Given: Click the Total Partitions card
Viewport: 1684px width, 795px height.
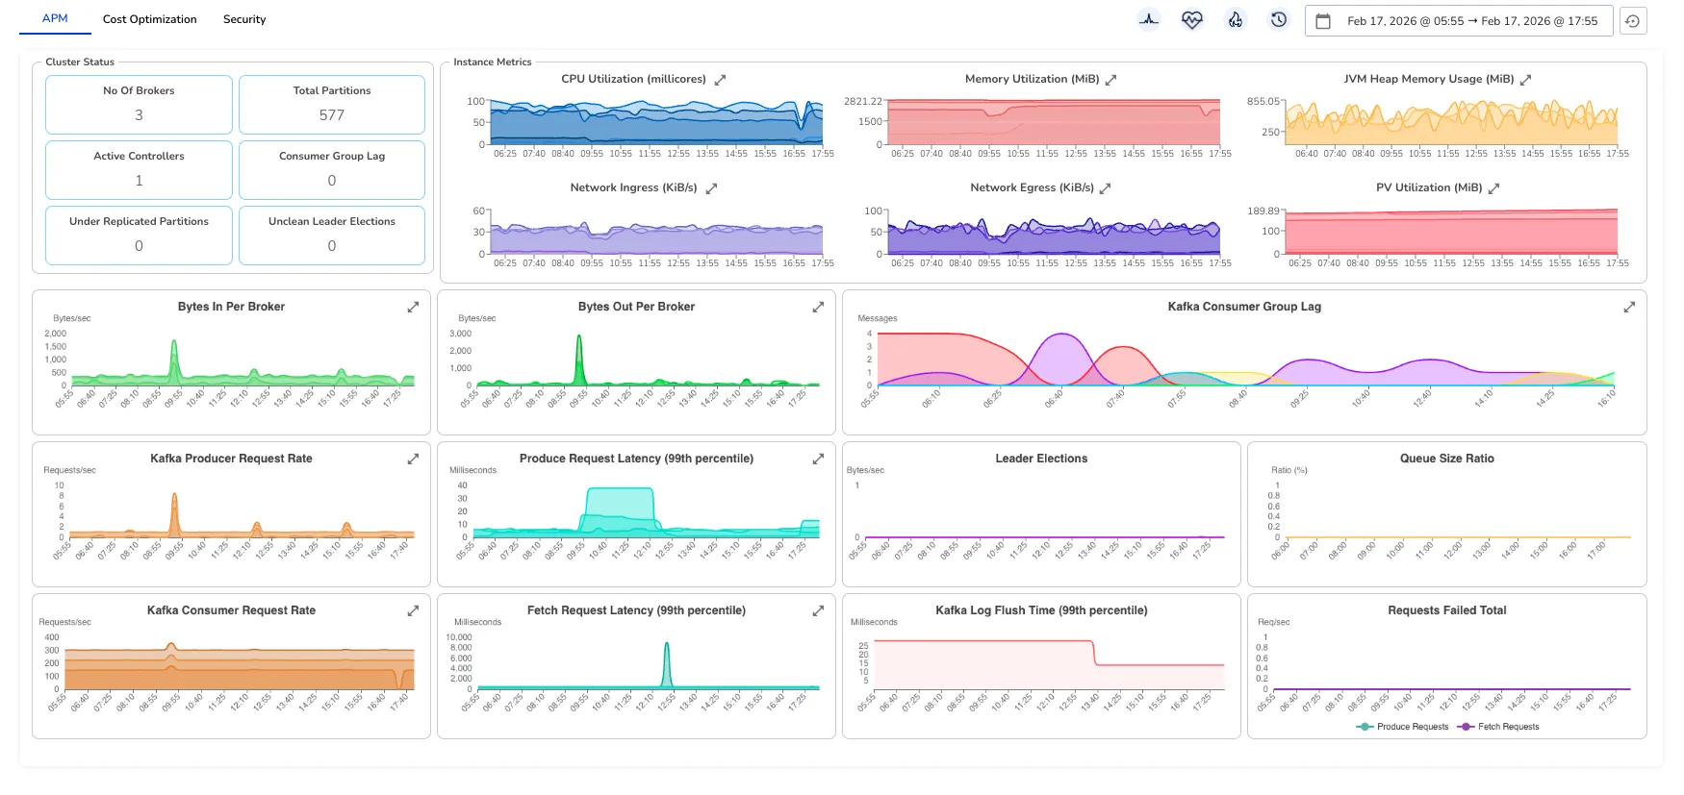Looking at the screenshot, I should coord(332,105).
